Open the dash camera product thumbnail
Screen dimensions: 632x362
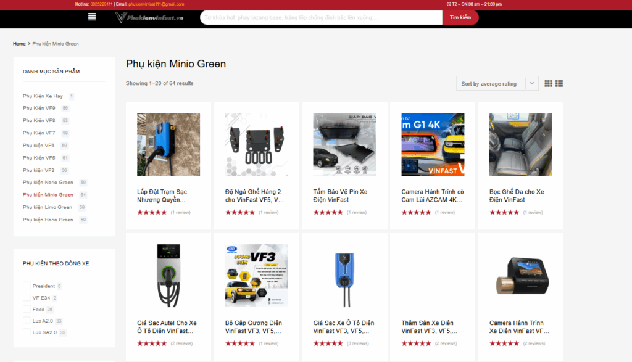pyautogui.click(x=520, y=275)
